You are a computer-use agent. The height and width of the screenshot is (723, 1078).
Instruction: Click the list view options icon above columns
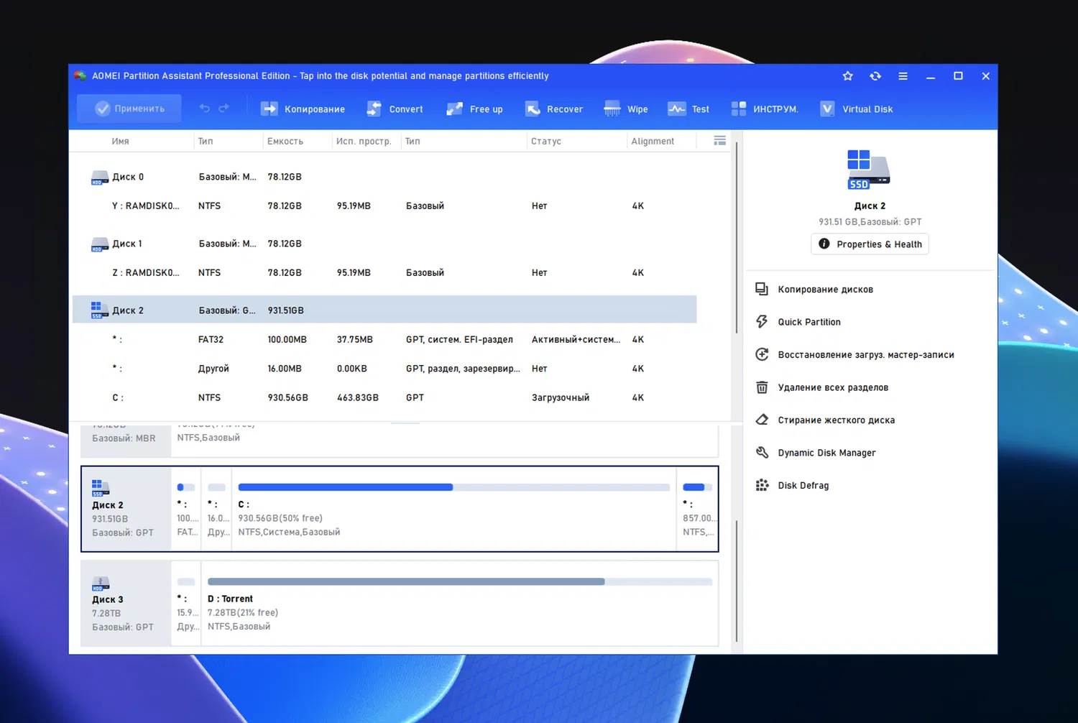coord(719,140)
